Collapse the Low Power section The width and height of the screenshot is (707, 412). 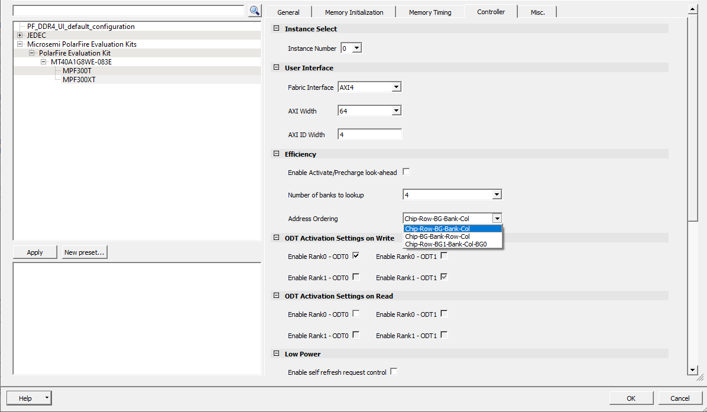(276, 354)
